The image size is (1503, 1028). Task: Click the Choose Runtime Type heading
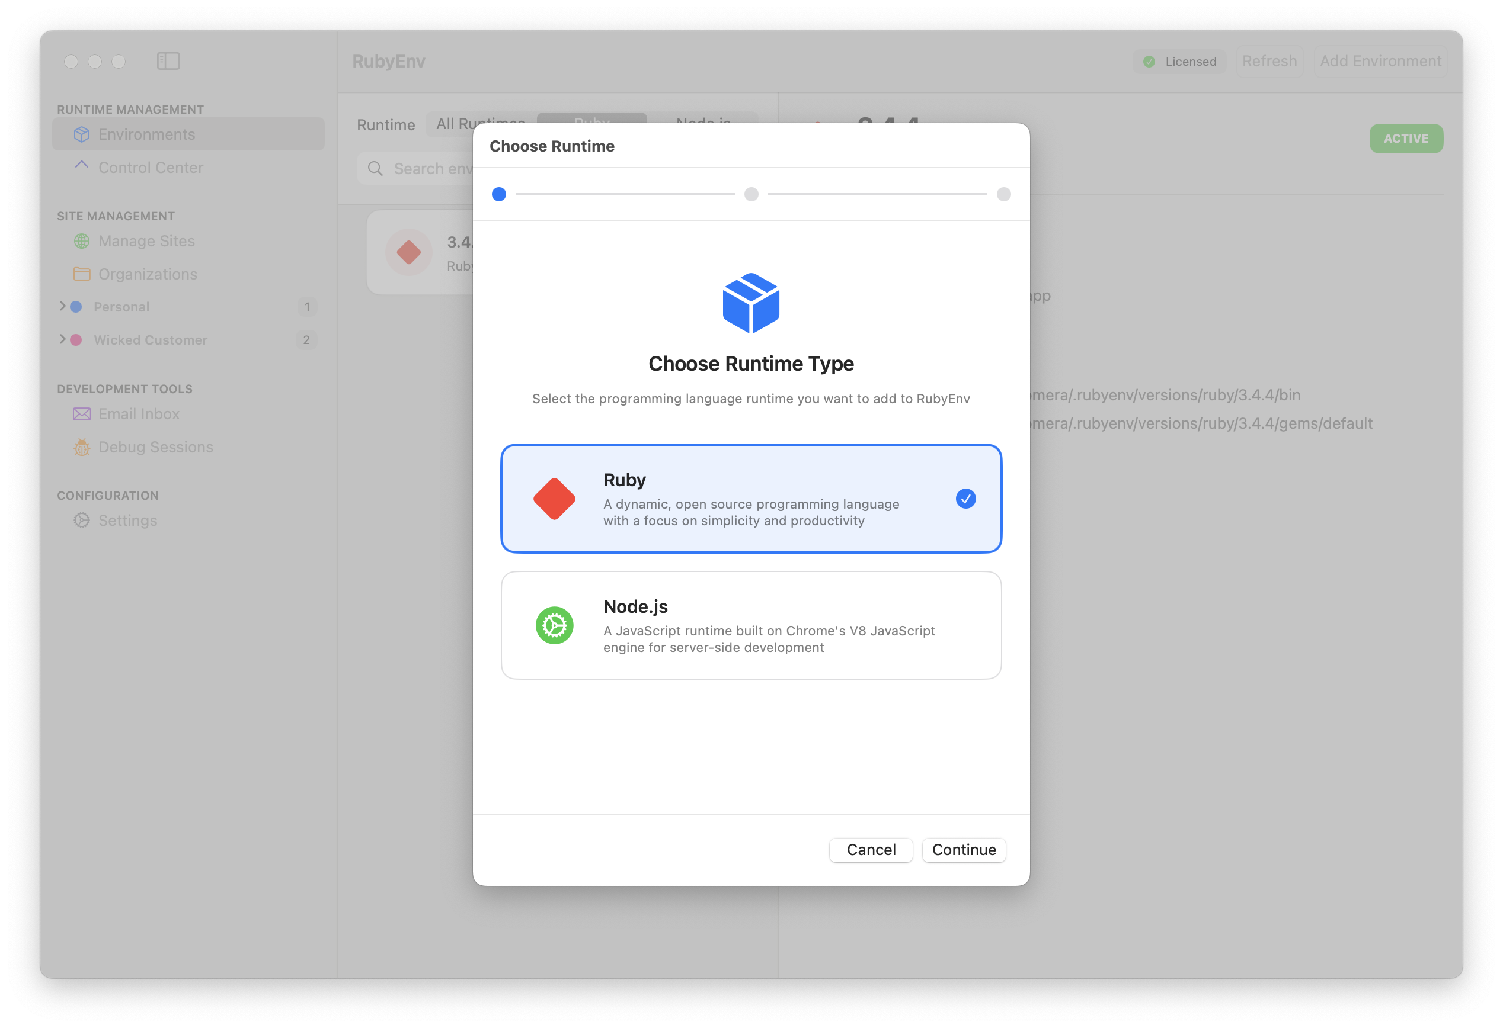tap(751, 364)
